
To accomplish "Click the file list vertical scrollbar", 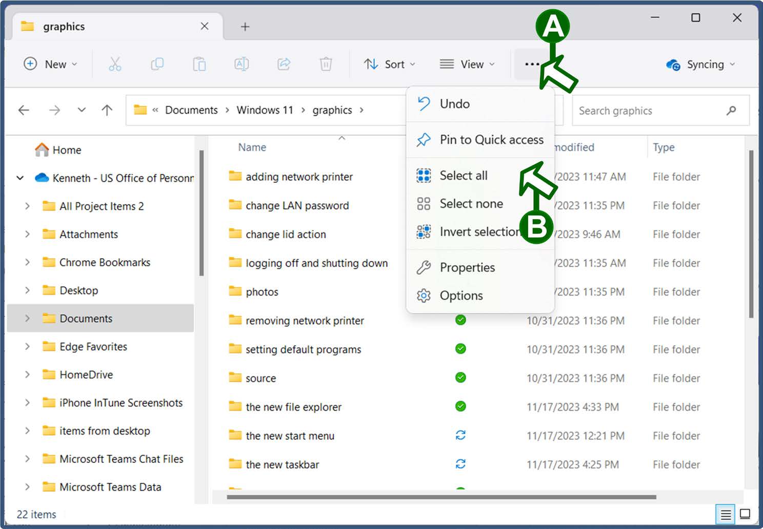I will 751,234.
